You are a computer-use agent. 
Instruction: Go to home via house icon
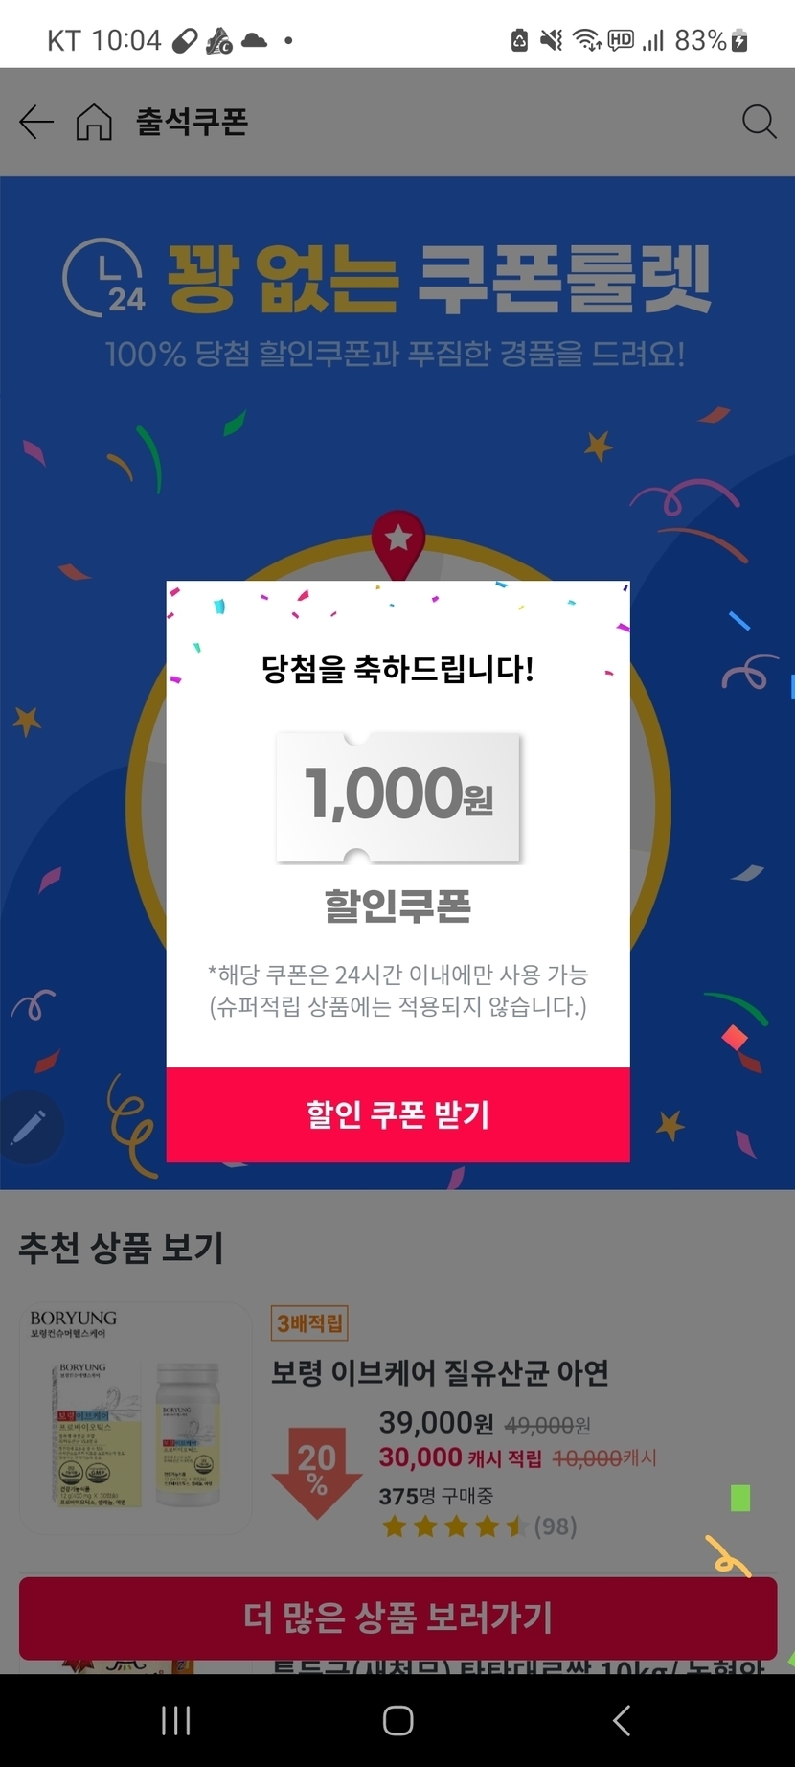(94, 123)
